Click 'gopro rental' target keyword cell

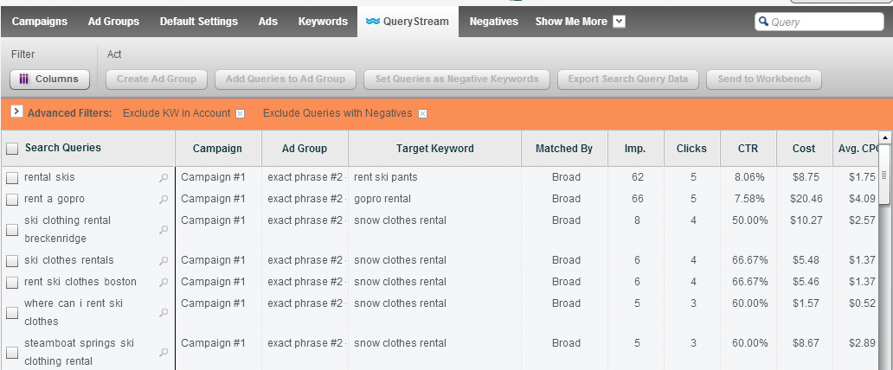click(382, 199)
